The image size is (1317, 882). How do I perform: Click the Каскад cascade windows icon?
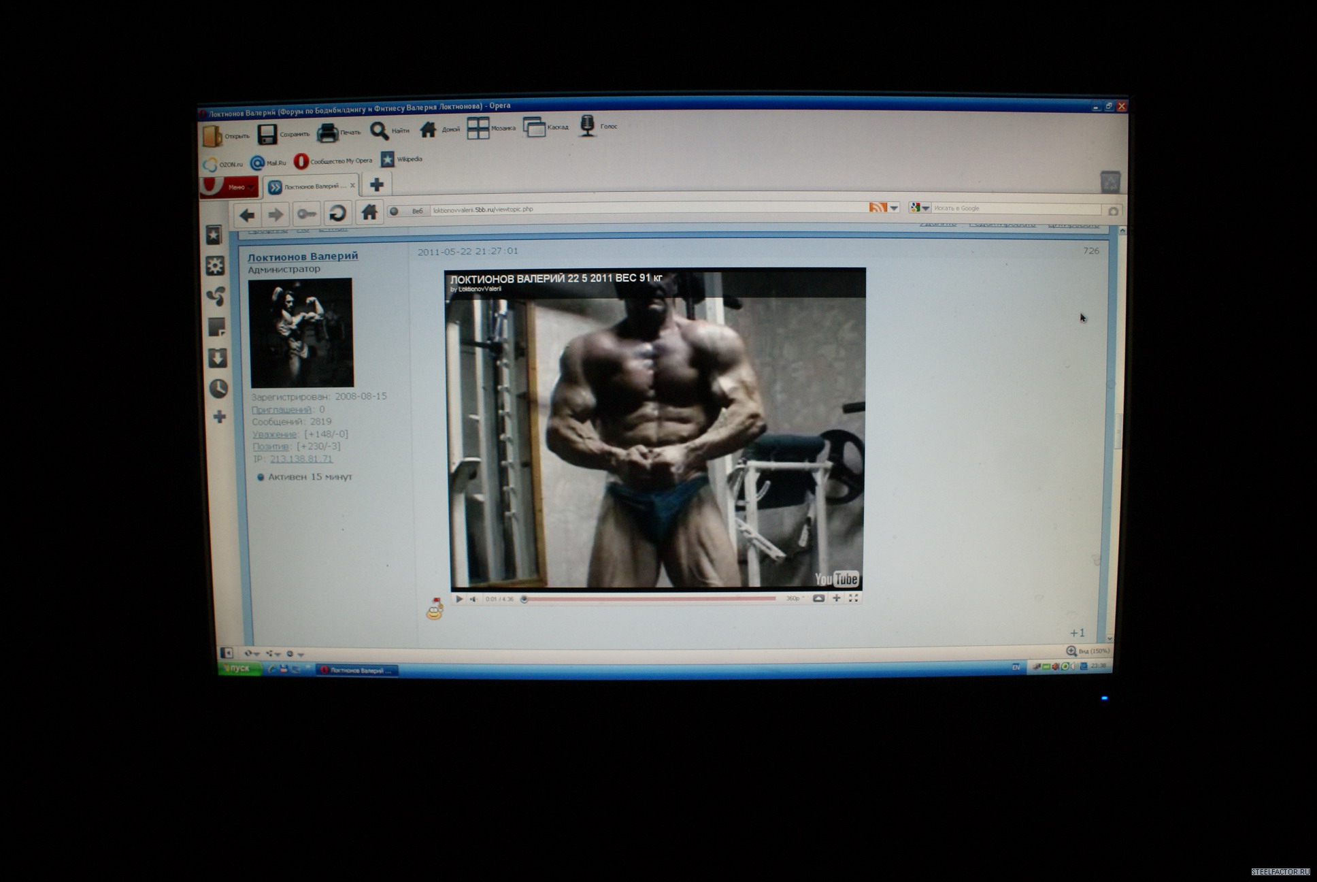click(534, 127)
